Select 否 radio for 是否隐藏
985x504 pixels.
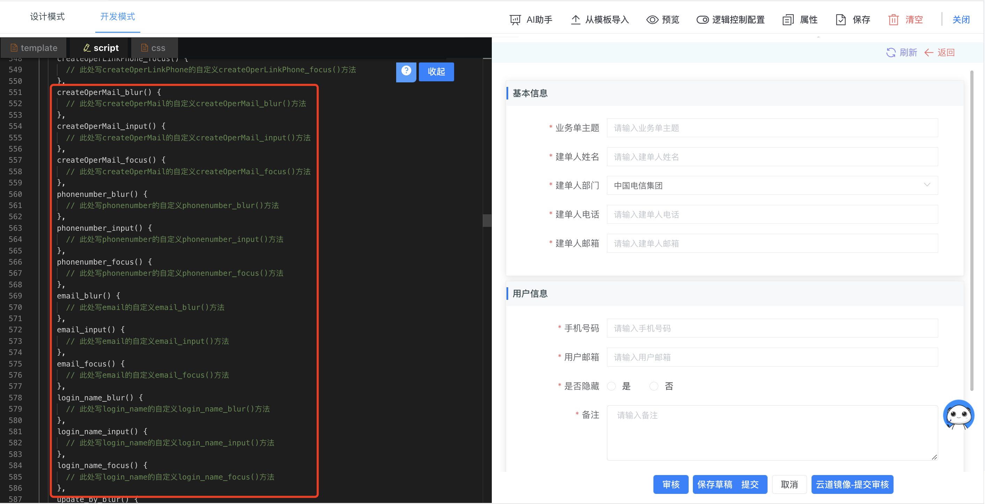pos(654,386)
